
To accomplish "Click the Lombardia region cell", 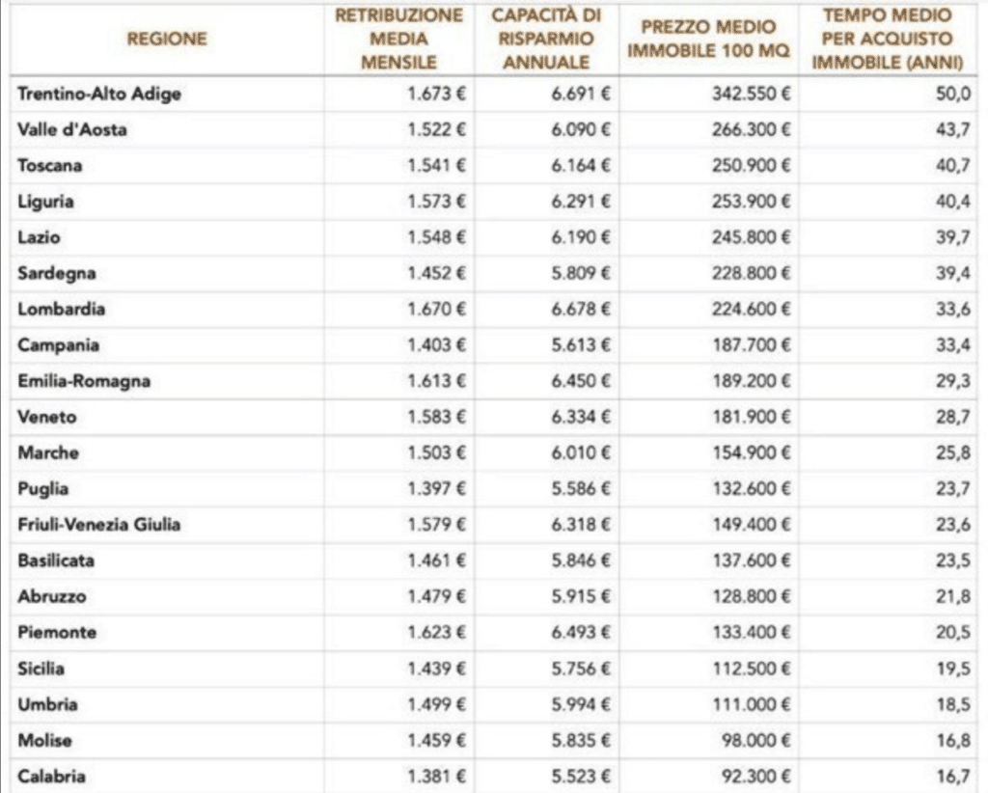I will (62, 310).
